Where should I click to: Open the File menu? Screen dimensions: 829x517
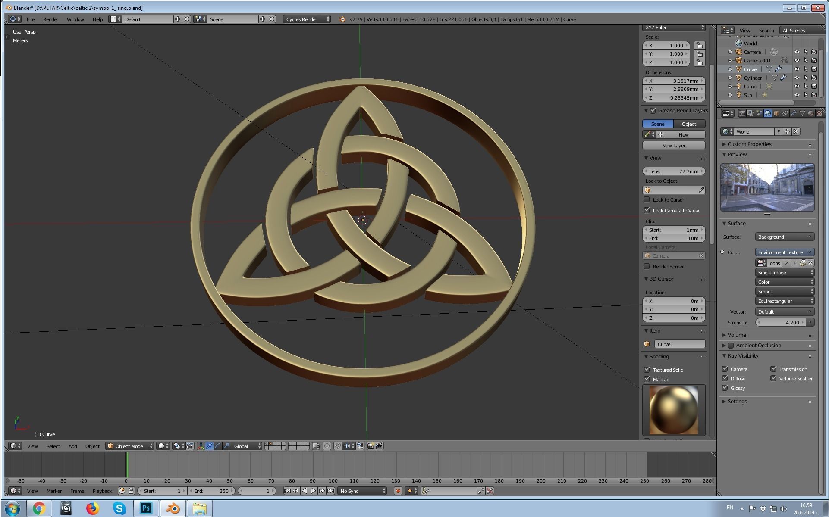click(x=31, y=19)
